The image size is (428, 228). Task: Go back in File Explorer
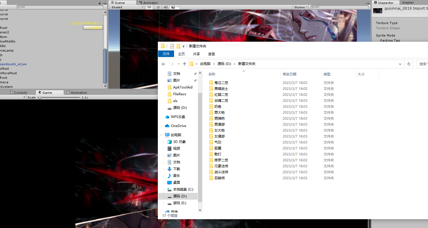(164, 64)
